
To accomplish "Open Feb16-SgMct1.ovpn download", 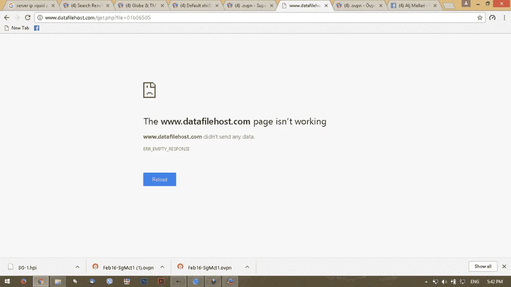I will pos(205,267).
